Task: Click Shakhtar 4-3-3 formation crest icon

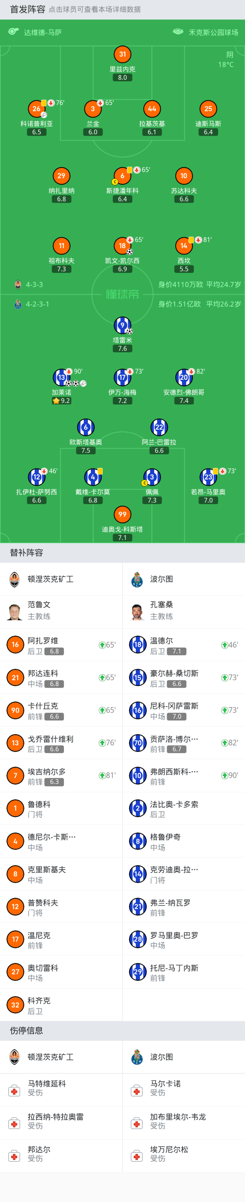Action: click(18, 284)
